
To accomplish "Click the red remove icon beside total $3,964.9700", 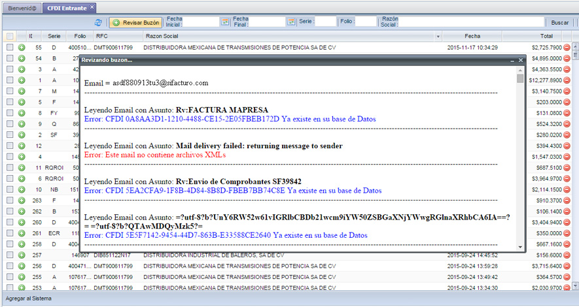I will [567, 179].
